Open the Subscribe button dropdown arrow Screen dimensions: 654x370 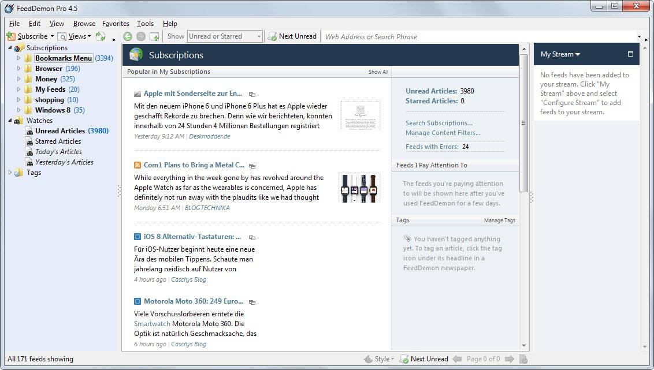click(x=52, y=37)
